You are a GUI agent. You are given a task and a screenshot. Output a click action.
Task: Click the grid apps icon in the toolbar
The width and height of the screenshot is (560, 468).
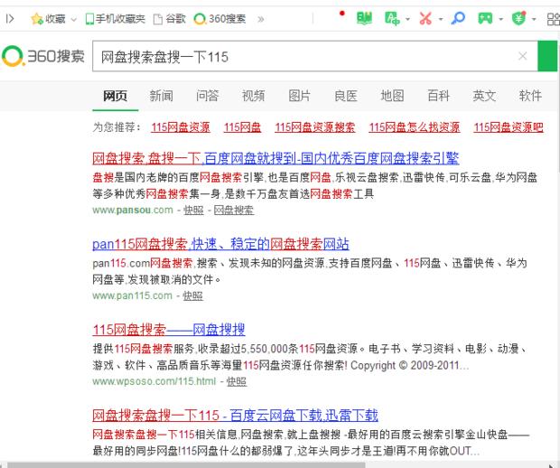click(x=553, y=19)
